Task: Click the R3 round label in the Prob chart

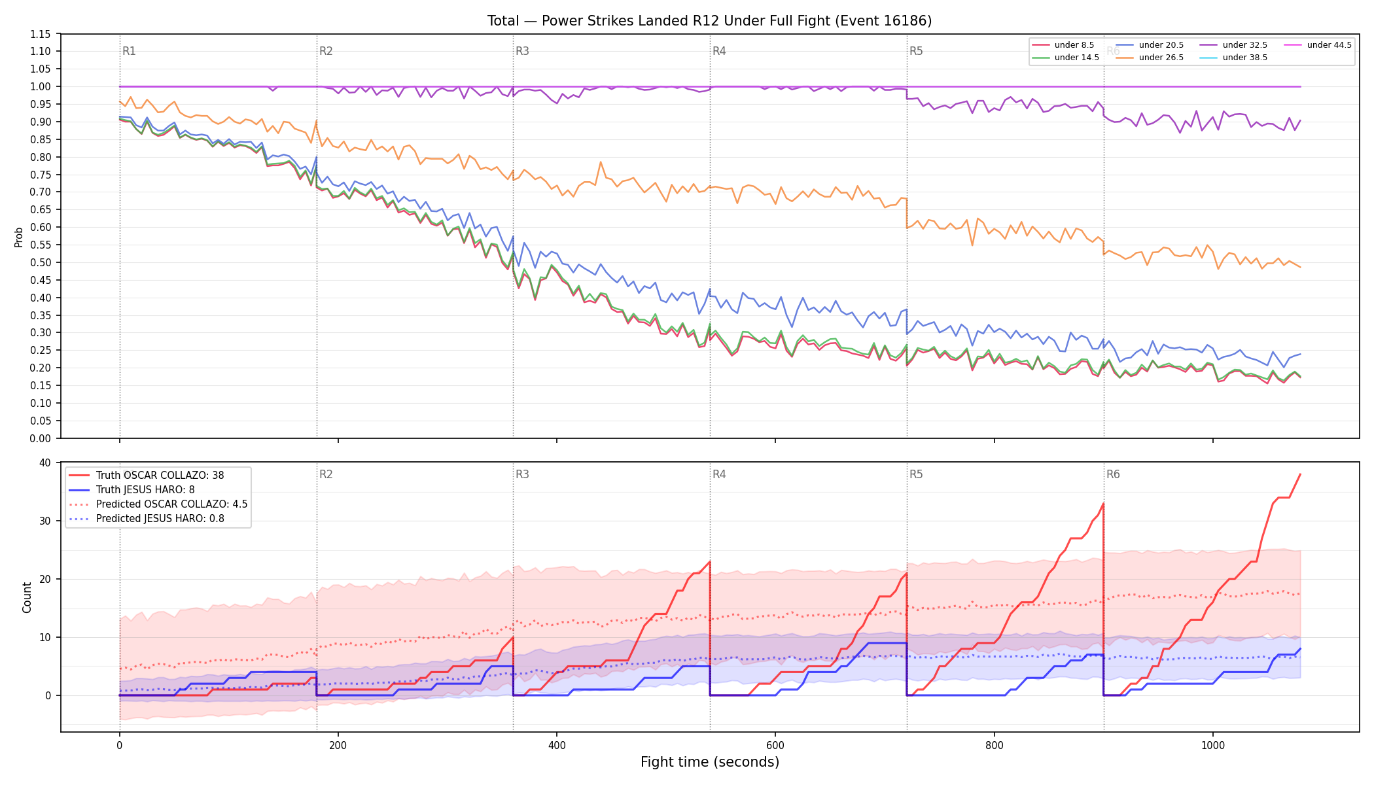Action: coord(522,51)
